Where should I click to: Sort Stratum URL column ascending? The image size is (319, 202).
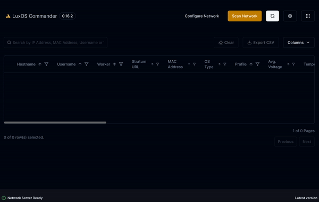point(152,64)
